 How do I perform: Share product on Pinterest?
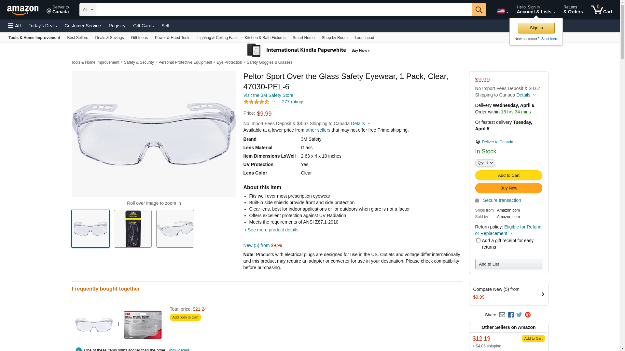point(528,315)
